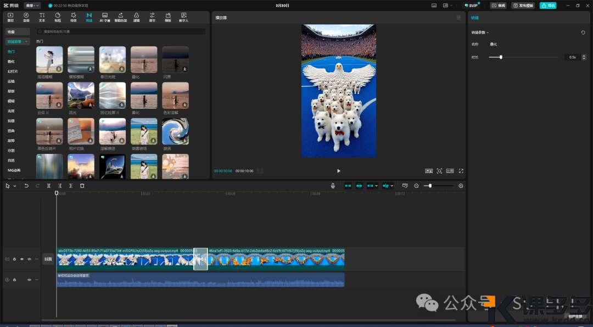Switch to the 贴纸 (Stickers) tab

(x=58, y=17)
